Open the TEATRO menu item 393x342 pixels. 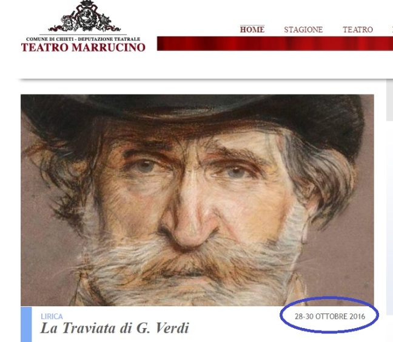(x=358, y=30)
